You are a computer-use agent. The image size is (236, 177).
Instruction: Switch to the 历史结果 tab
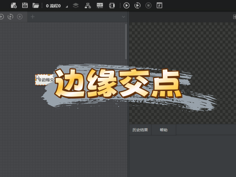pyautogui.click(x=140, y=130)
